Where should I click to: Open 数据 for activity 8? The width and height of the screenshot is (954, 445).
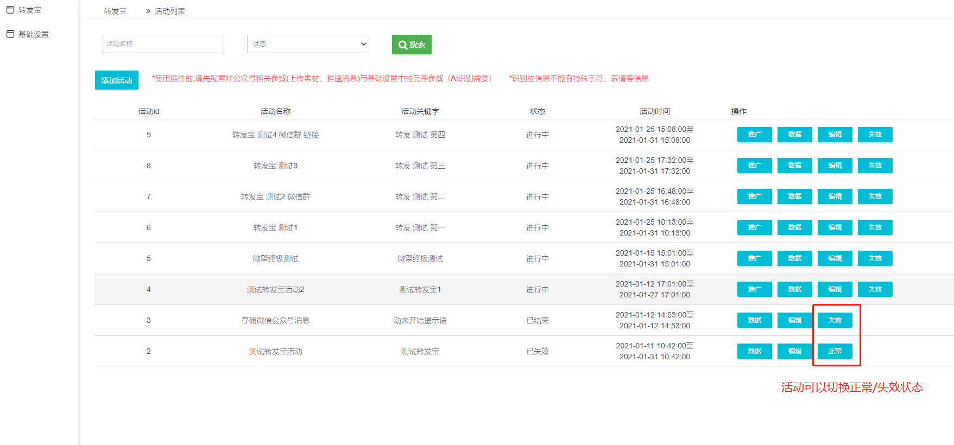coord(794,166)
